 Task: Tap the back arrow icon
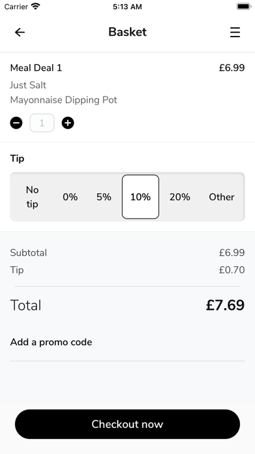click(x=20, y=32)
